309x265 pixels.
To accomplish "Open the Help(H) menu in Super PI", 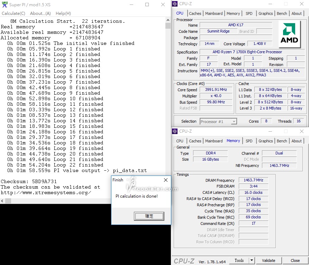I will [x=63, y=13].
